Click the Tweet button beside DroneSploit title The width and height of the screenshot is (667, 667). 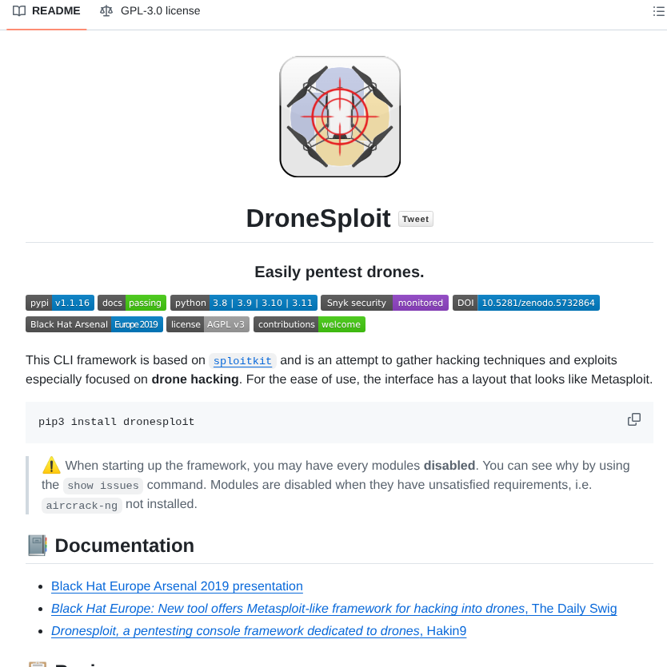tap(415, 218)
